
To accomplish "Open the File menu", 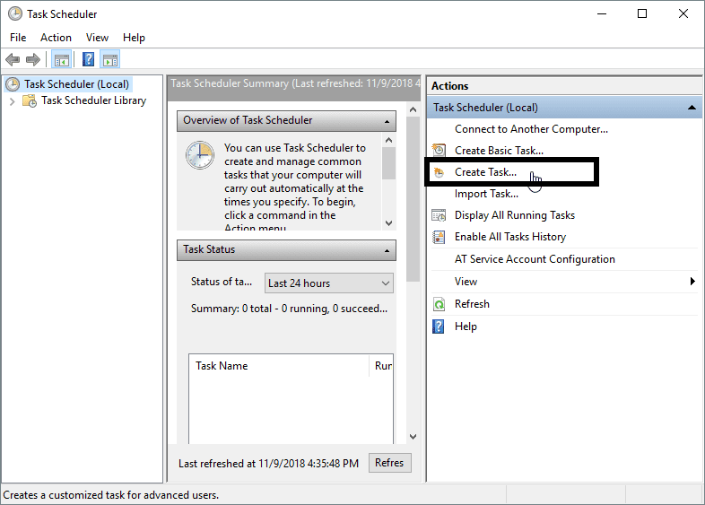I will 18,38.
